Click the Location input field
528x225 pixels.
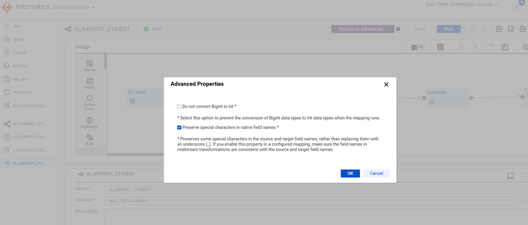coord(310,201)
